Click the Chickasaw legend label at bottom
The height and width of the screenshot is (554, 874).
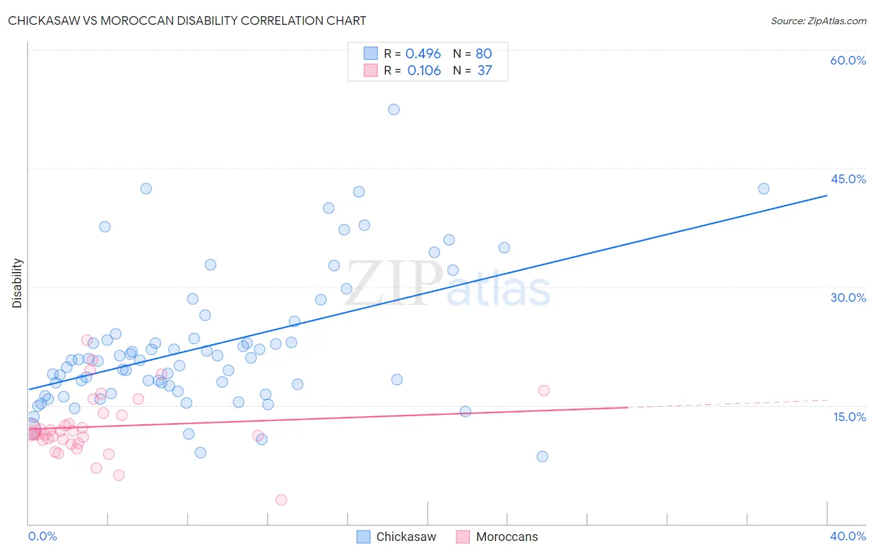coord(406,537)
